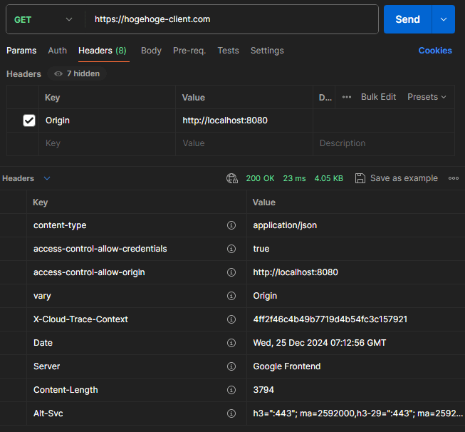465x432 pixels.
Task: Open the GET method dropdown
Action: click(43, 19)
